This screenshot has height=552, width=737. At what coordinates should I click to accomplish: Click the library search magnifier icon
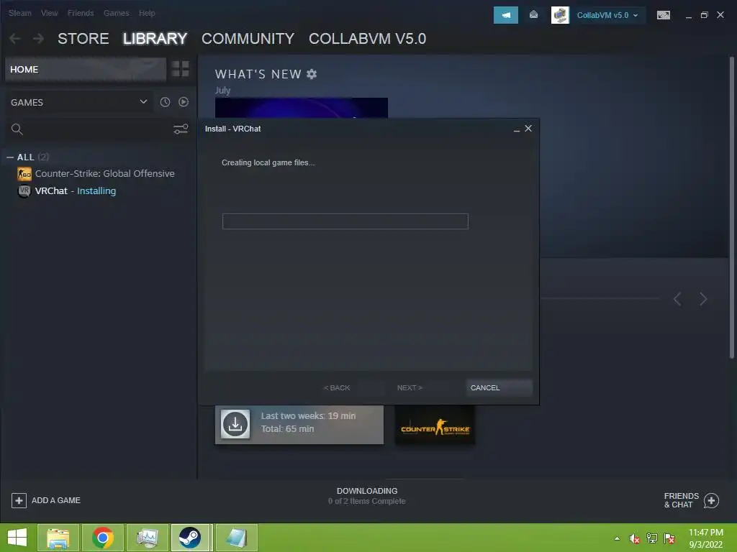[17, 129]
